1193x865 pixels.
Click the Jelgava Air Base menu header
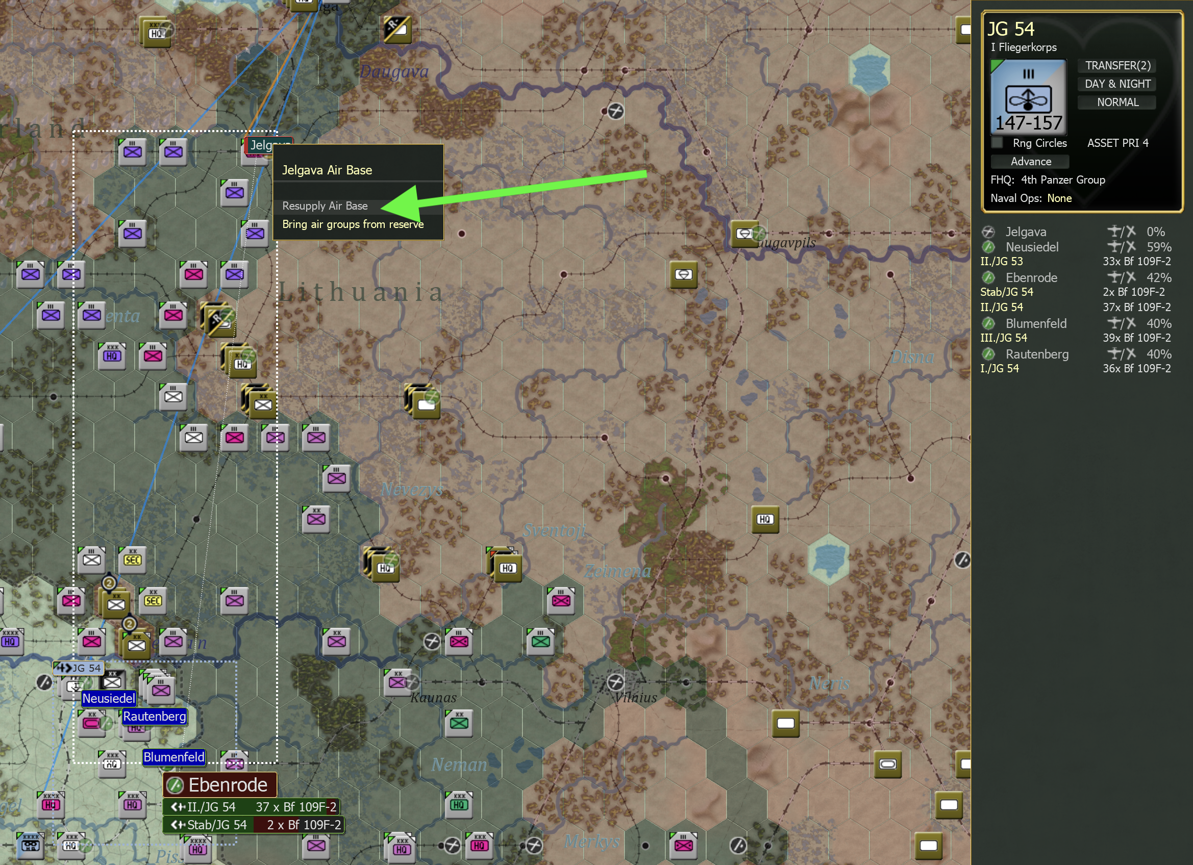327,170
